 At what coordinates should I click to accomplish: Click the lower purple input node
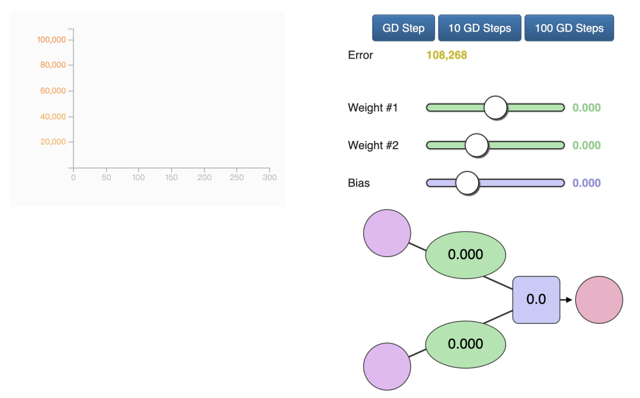click(387, 367)
